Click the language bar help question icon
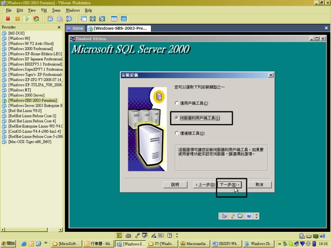Viewport: 331px width, 248px height. (170, 236)
